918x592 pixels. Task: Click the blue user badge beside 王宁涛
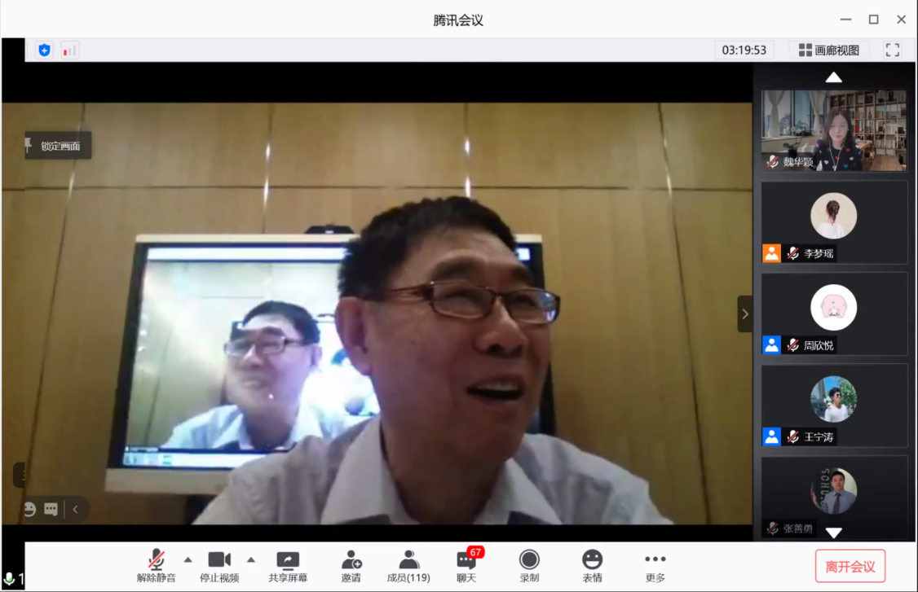771,437
